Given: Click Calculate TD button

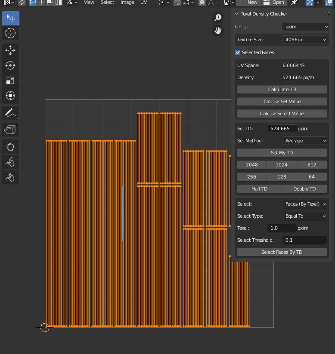Looking at the screenshot, I should 282,89.
